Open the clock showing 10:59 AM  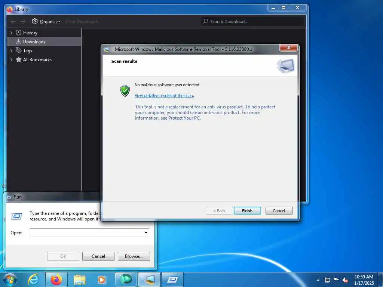pos(364,280)
